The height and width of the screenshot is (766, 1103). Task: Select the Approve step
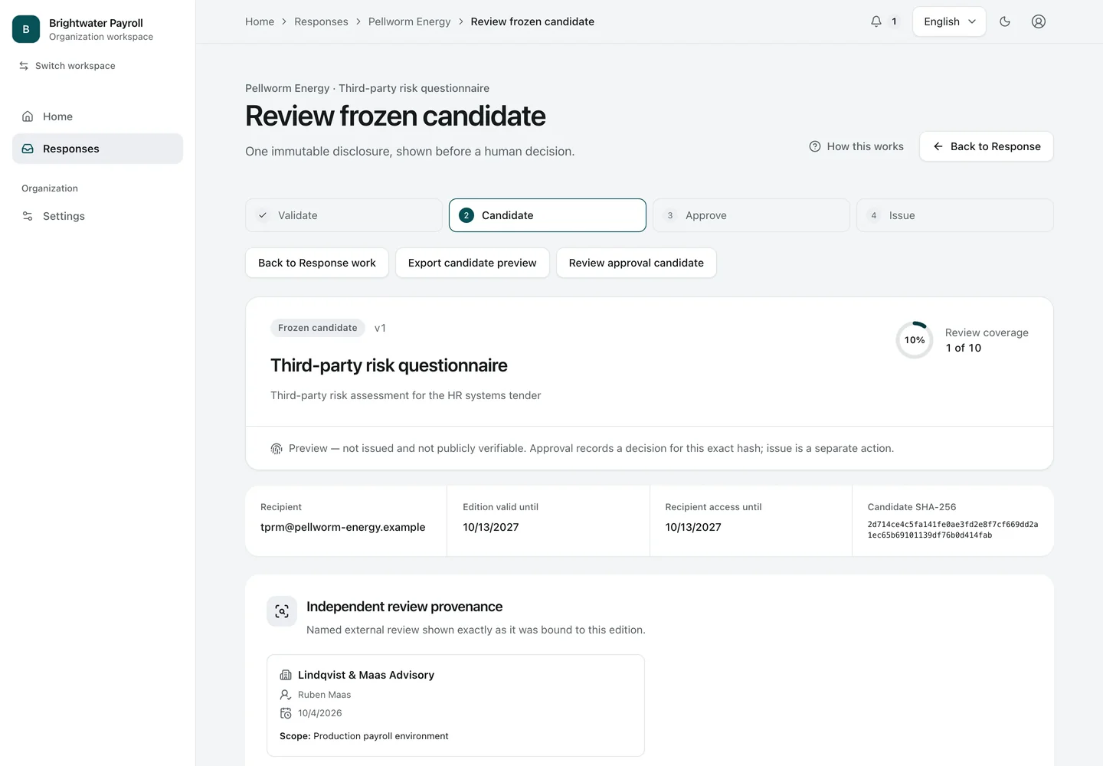(x=751, y=215)
